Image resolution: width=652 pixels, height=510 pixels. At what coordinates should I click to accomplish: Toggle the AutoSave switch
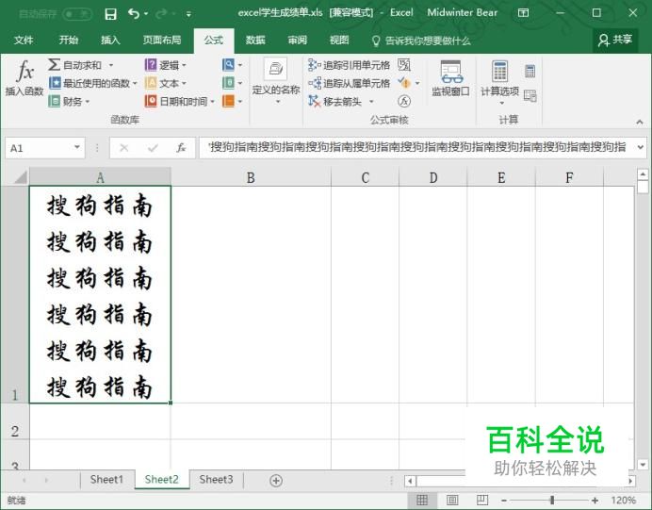77,14
